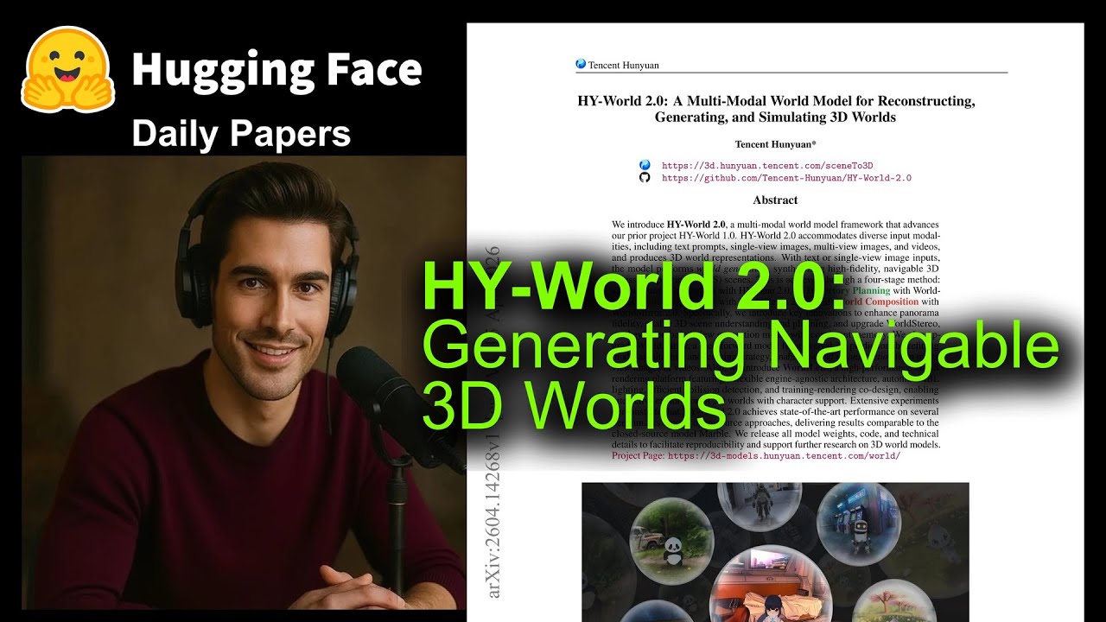Open the github.com/Tencent-Hunyuan/HY-World-2.0 link
The height and width of the screenshot is (622, 1106).
point(786,178)
